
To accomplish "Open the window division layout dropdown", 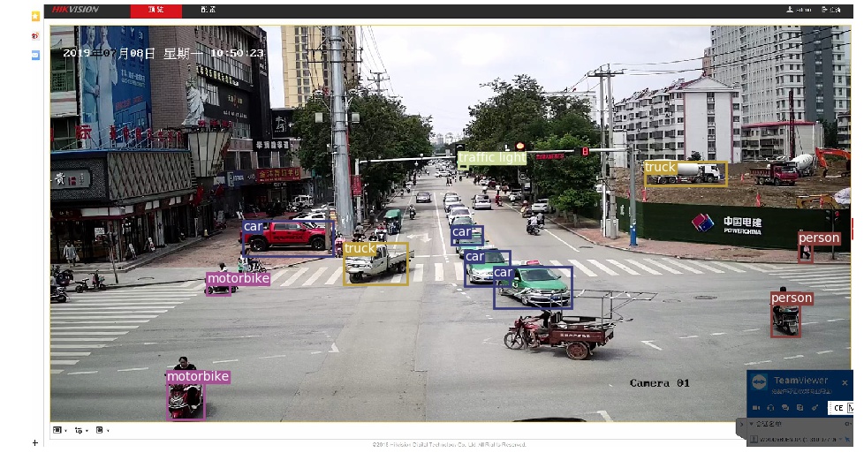I will pos(59,430).
